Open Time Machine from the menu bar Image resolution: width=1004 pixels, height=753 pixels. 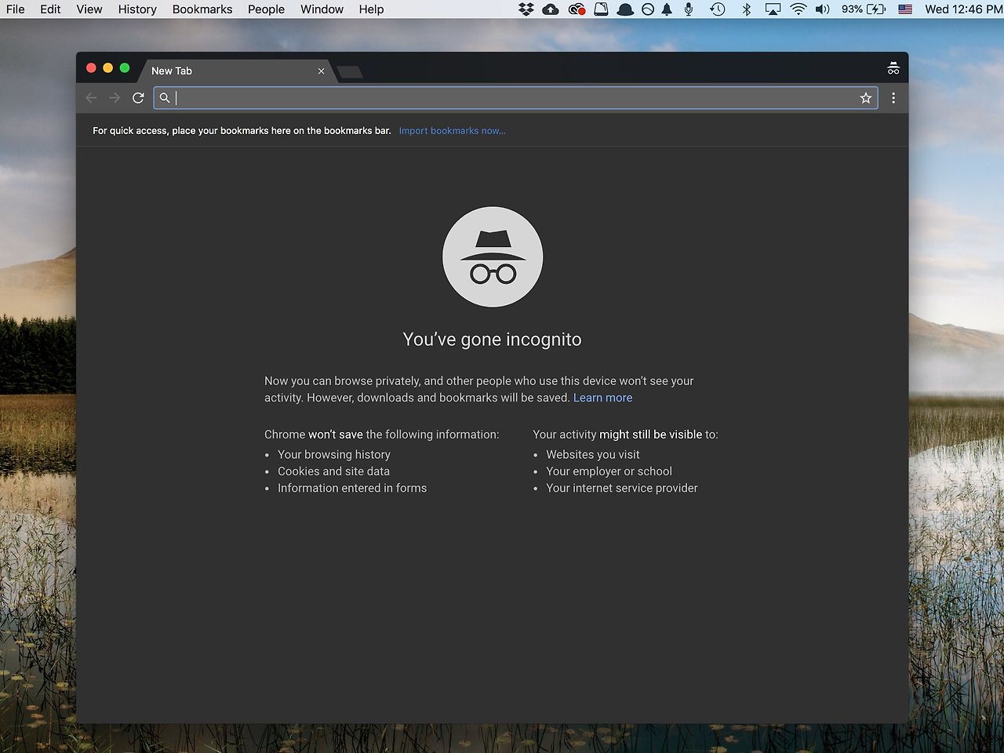tap(718, 9)
